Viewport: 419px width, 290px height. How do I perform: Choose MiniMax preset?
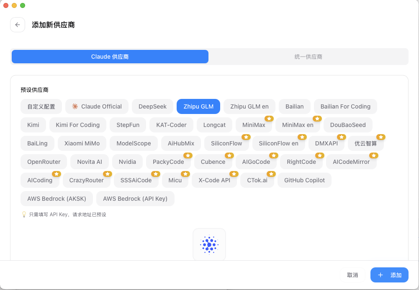254,125
